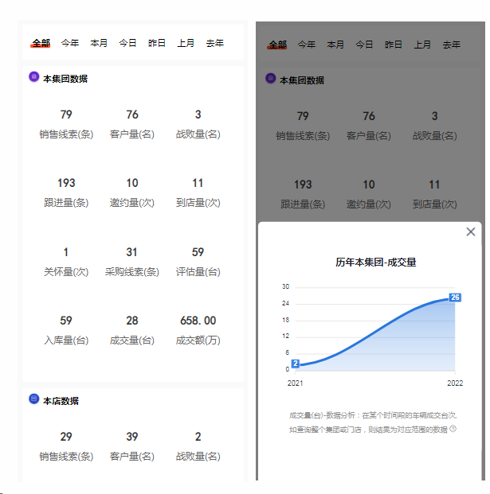This screenshot has width=490, height=494.
Task: Click the help question mark icon below chart
Action: tap(453, 429)
